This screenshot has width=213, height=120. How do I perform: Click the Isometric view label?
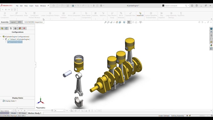(41, 108)
